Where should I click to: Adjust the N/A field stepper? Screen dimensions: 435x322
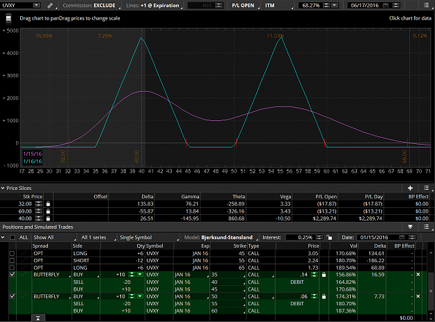click(x=219, y=6)
